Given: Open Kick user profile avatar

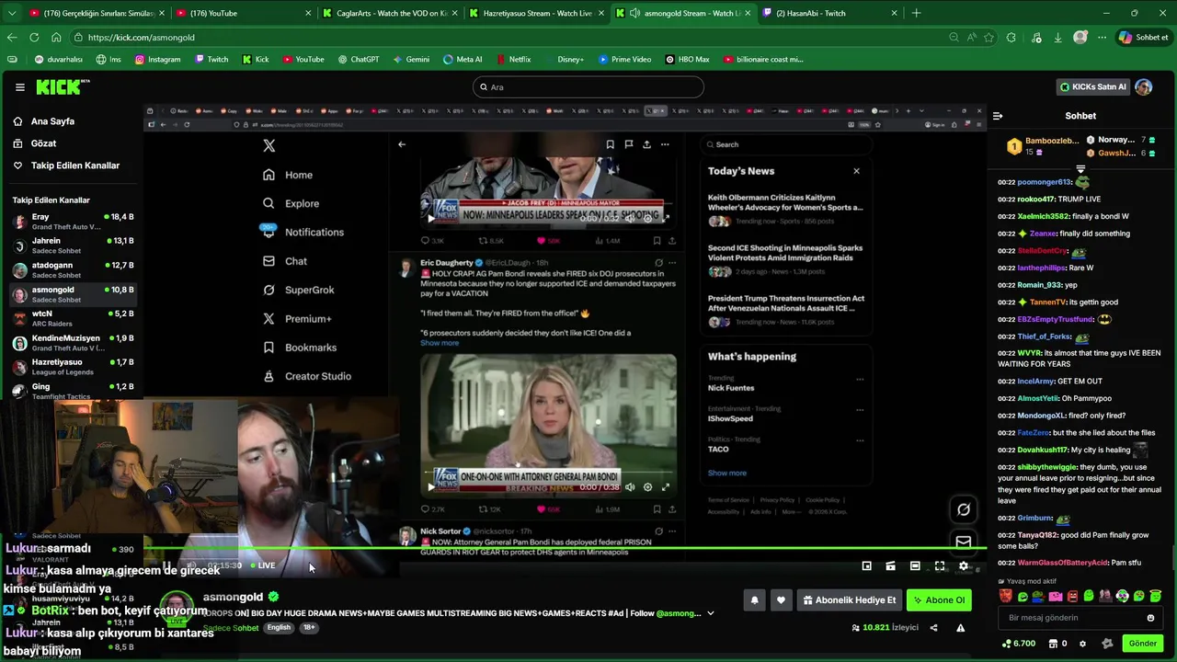Looking at the screenshot, I should click(1144, 87).
